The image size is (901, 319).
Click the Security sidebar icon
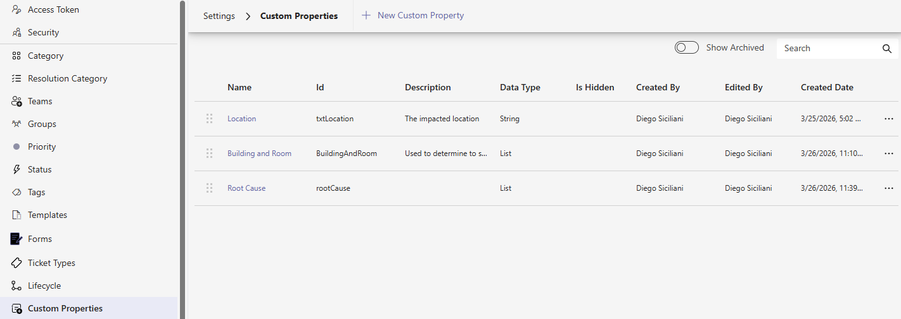[16, 32]
